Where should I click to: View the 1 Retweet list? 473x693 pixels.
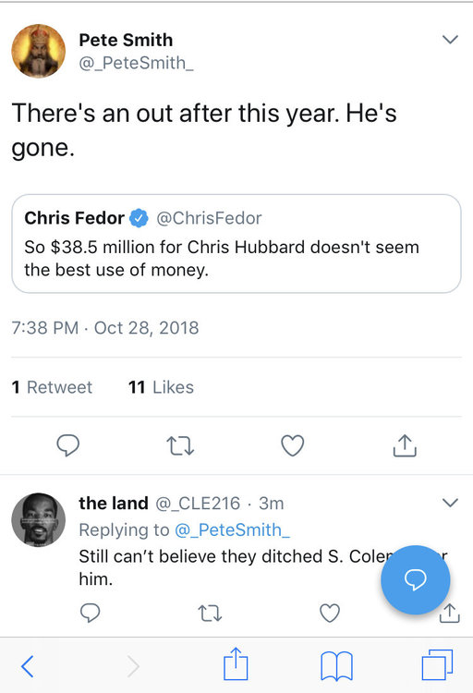(52, 387)
